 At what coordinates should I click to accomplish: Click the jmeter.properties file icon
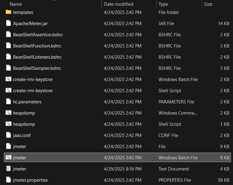[x=9, y=180]
